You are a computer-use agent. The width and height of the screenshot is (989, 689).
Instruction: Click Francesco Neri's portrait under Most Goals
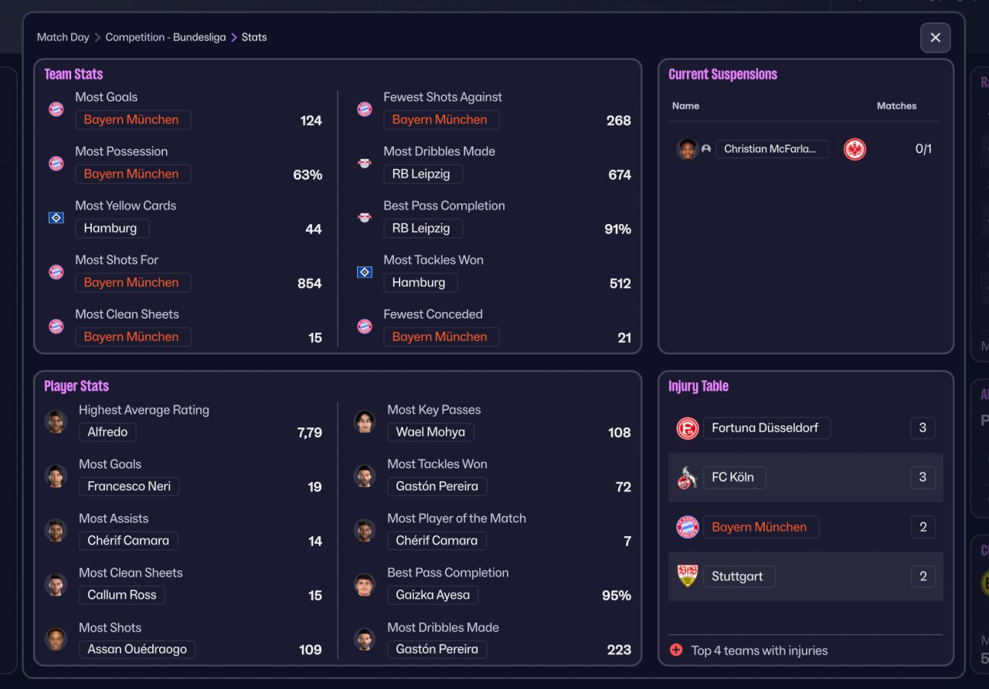click(x=56, y=476)
